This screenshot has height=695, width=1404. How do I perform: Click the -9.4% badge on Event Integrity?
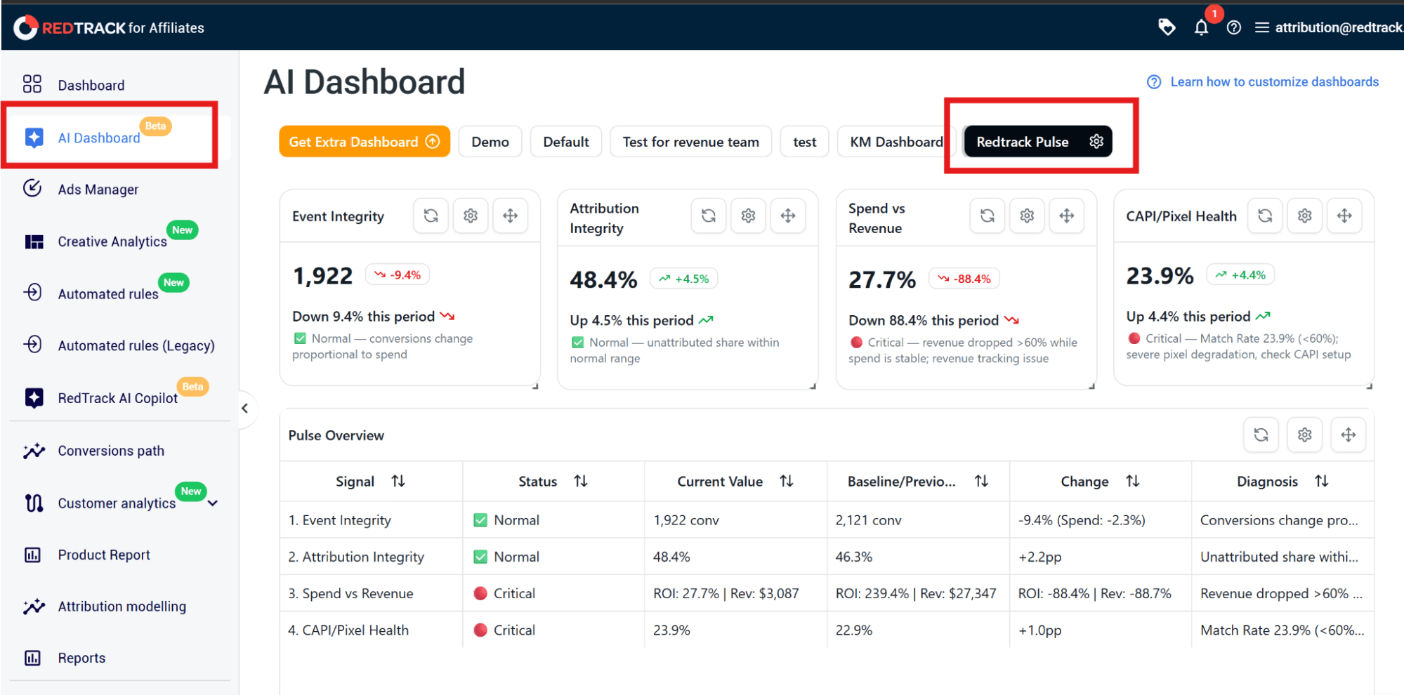(398, 274)
